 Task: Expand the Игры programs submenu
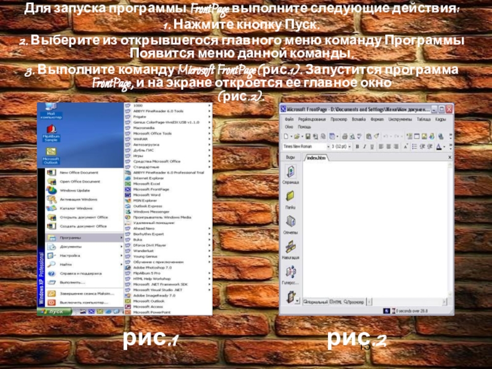(x=168, y=156)
